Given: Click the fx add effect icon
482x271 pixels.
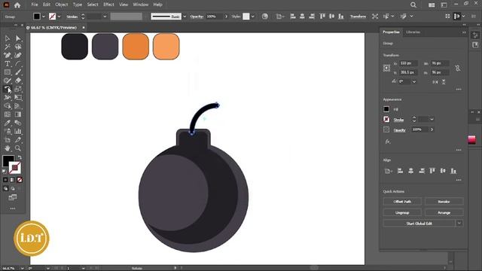Looking at the screenshot, I should tap(388, 142).
